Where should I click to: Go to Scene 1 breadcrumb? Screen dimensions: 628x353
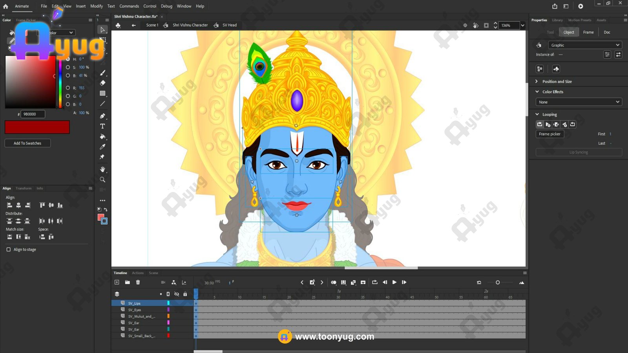click(152, 25)
